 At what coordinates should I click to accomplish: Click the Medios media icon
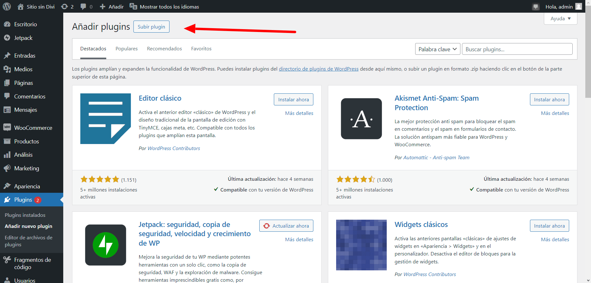[x=7, y=69]
